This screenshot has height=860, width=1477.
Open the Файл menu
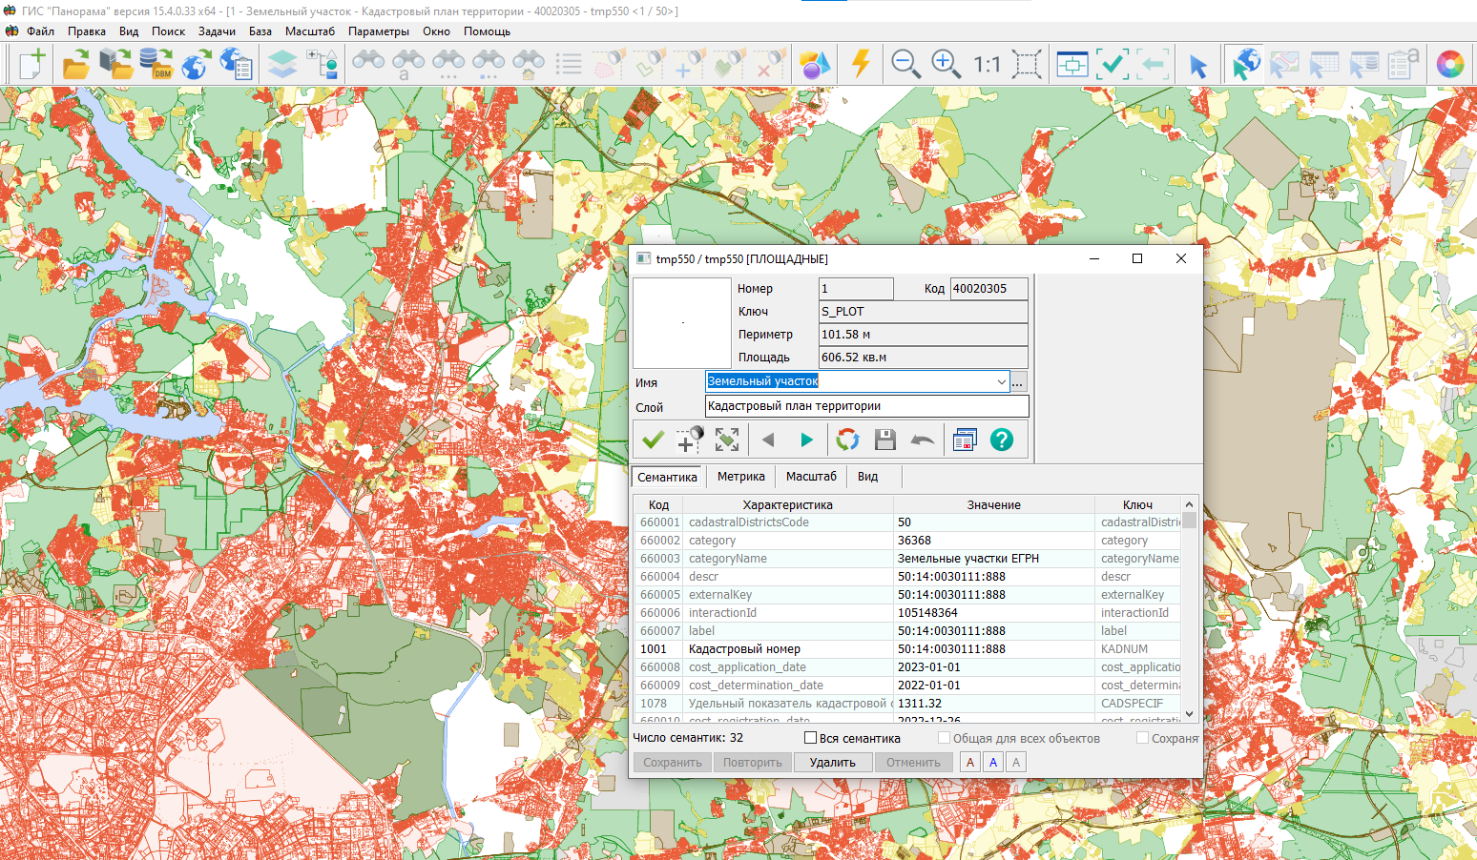pyautogui.click(x=40, y=31)
